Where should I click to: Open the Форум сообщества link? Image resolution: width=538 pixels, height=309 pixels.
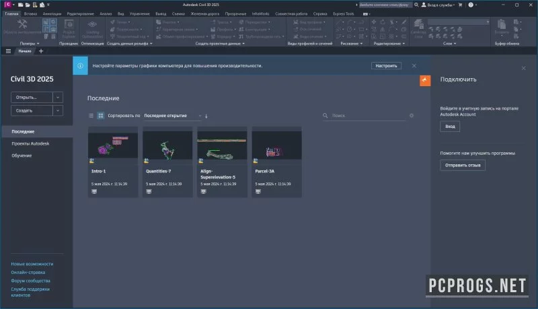pyautogui.click(x=30, y=281)
